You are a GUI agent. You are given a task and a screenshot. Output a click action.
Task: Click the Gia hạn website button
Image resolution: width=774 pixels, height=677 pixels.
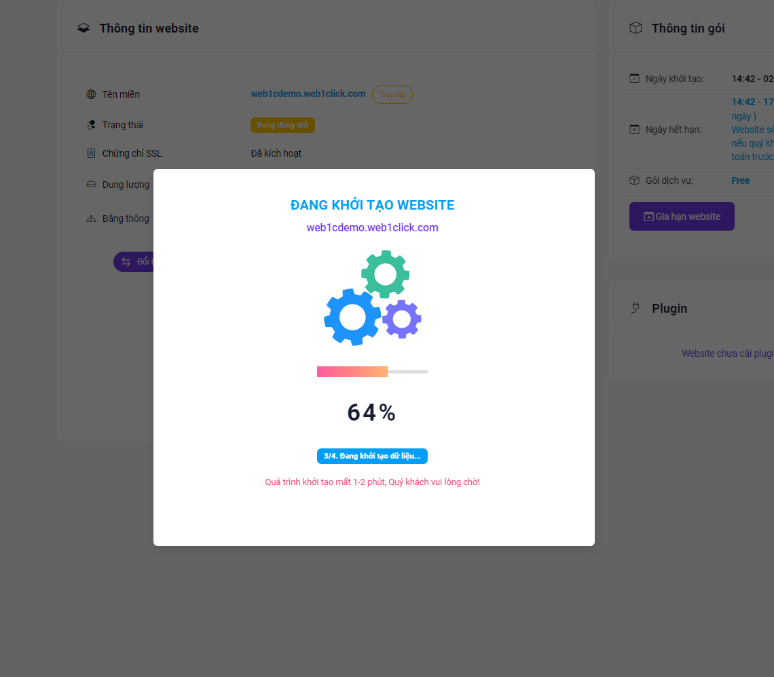(682, 216)
